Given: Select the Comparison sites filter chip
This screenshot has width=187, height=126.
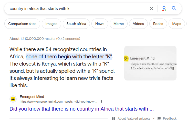Looking at the screenshot, I should tap(22, 24).
